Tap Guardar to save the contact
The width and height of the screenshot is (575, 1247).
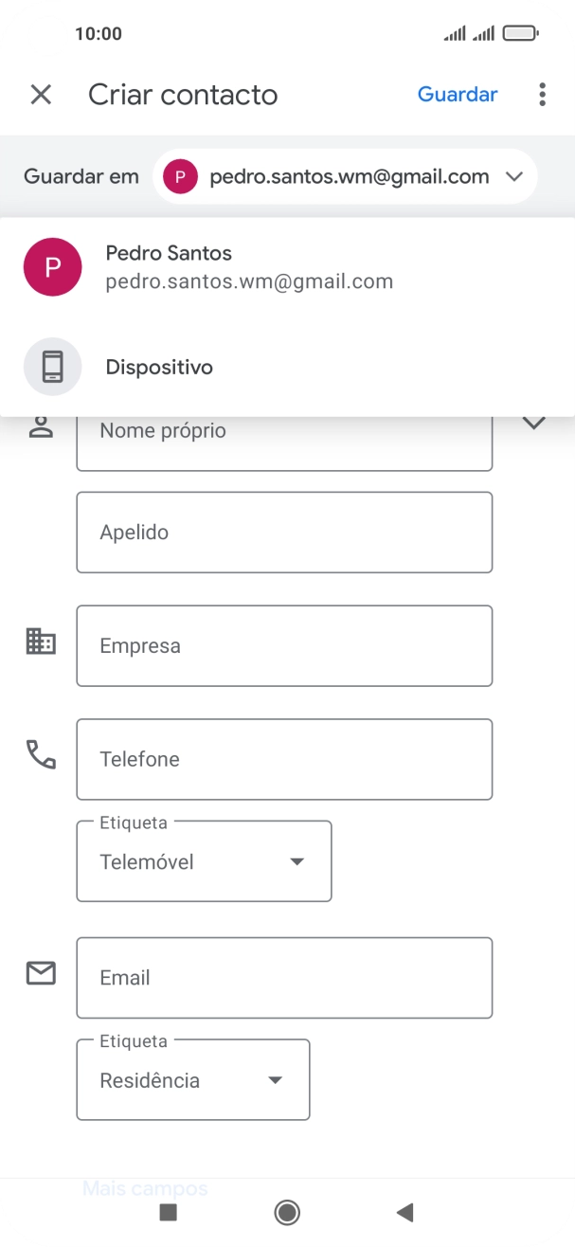[458, 94]
